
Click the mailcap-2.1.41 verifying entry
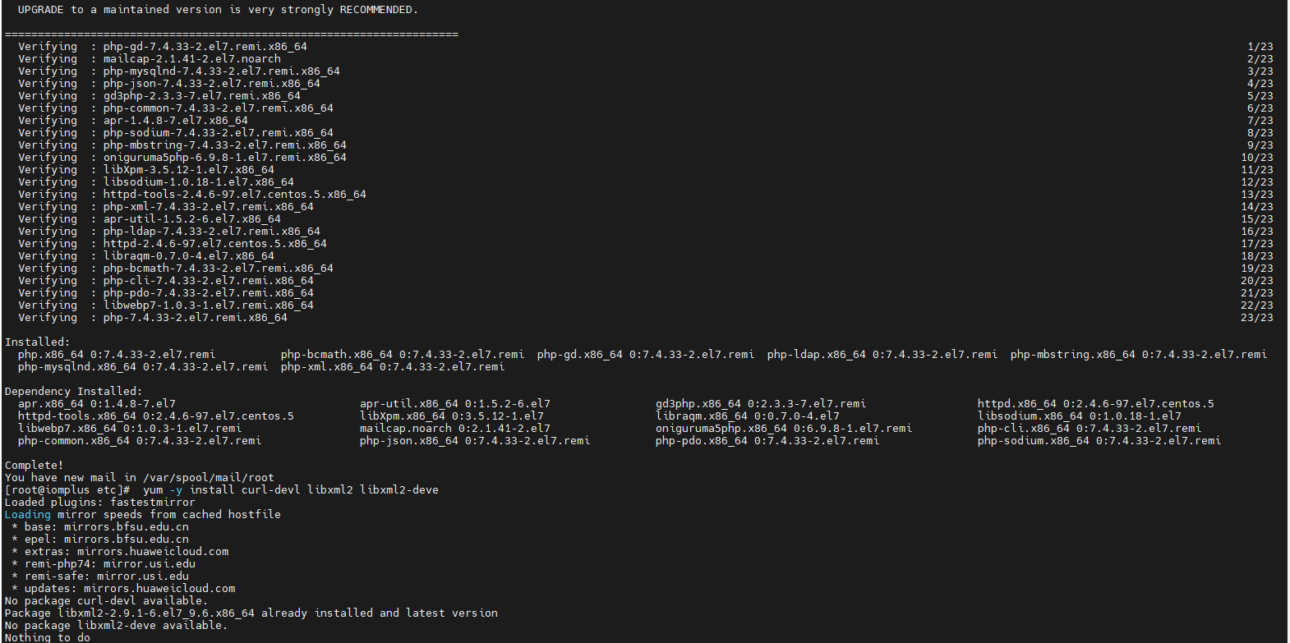pyautogui.click(x=191, y=59)
